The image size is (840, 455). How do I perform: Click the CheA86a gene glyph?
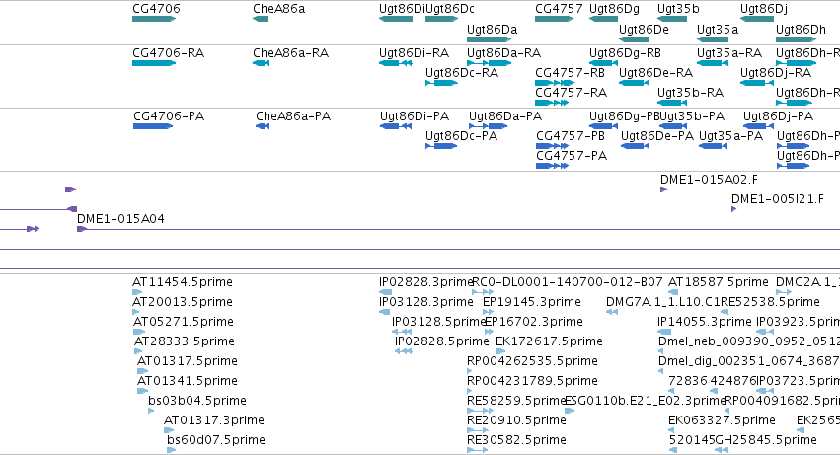261,19
